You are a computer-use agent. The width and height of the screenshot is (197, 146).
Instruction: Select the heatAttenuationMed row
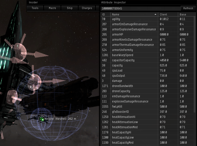(147, 127)
